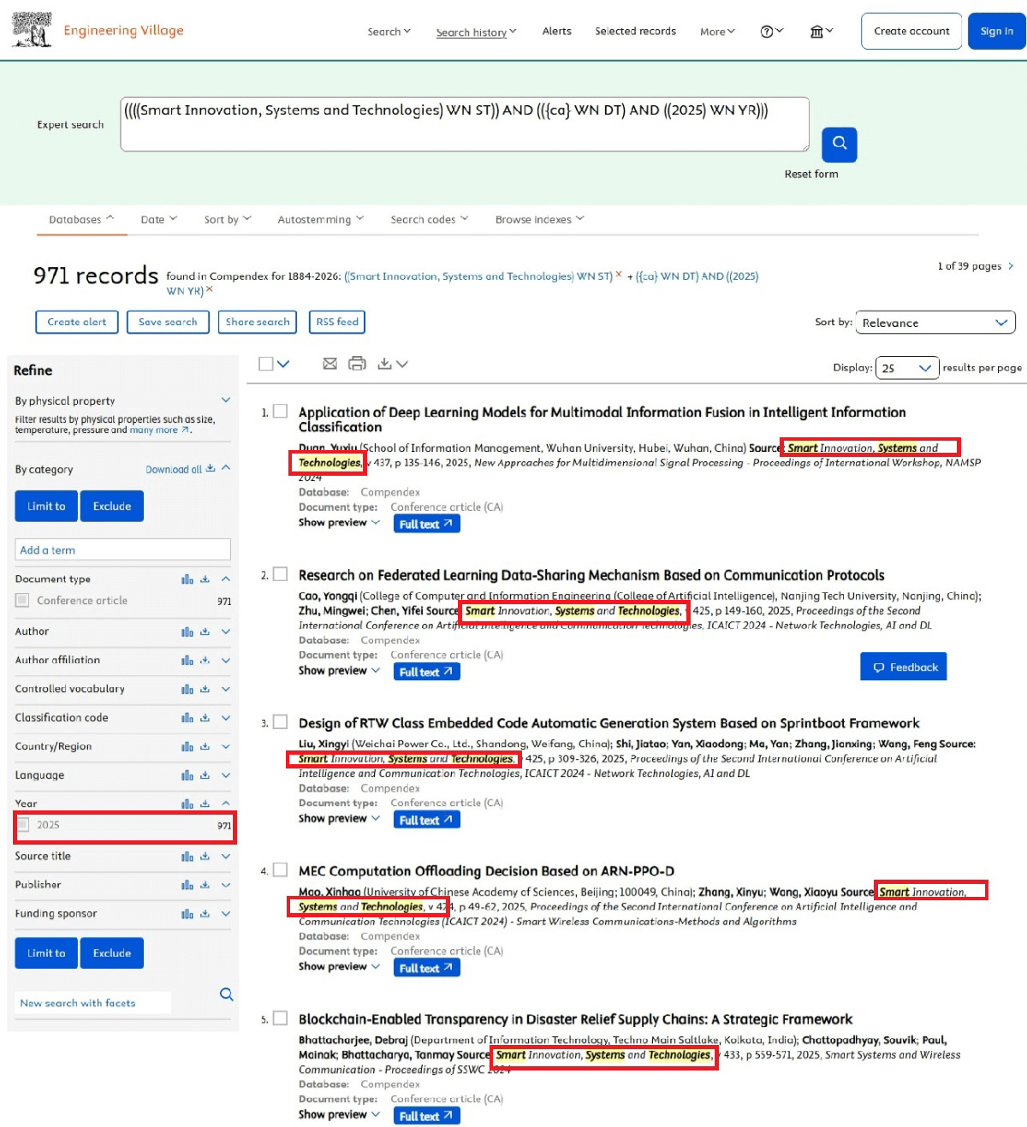
Task: Expand Show preview for record 1
Action: coord(339,522)
